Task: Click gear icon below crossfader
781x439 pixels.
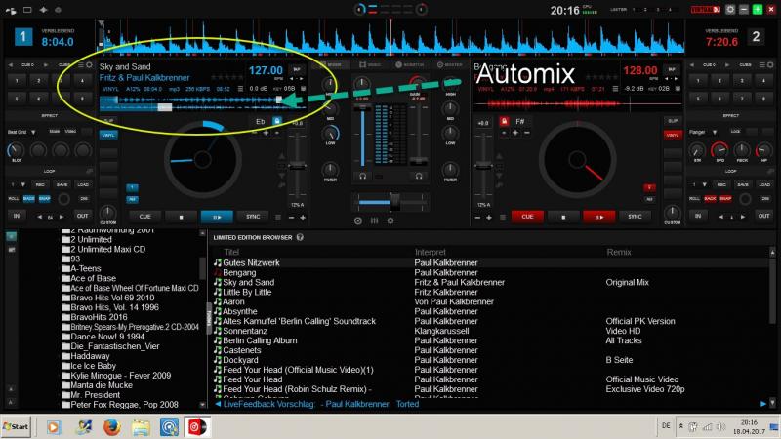Action: pyautogui.click(x=390, y=220)
